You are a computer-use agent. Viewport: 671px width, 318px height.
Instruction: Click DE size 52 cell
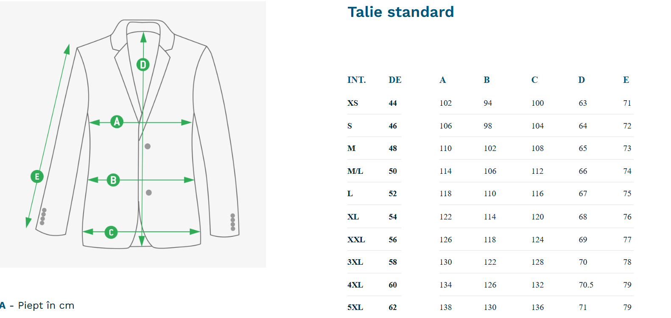(x=393, y=194)
